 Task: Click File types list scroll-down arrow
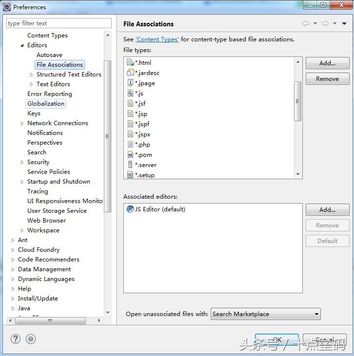click(298, 174)
